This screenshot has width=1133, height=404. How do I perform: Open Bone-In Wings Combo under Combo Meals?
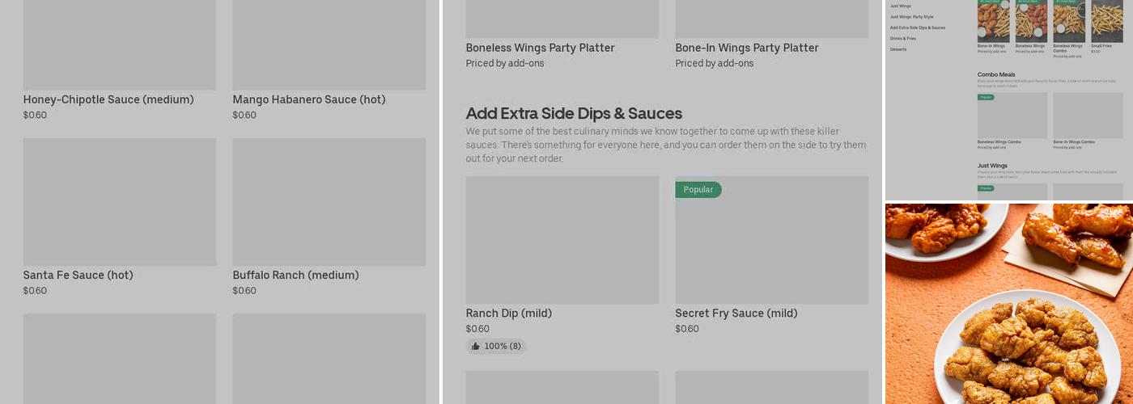coord(1087,116)
